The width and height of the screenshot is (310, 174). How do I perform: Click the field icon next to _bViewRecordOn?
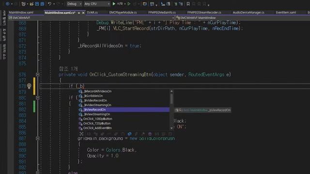80,110
